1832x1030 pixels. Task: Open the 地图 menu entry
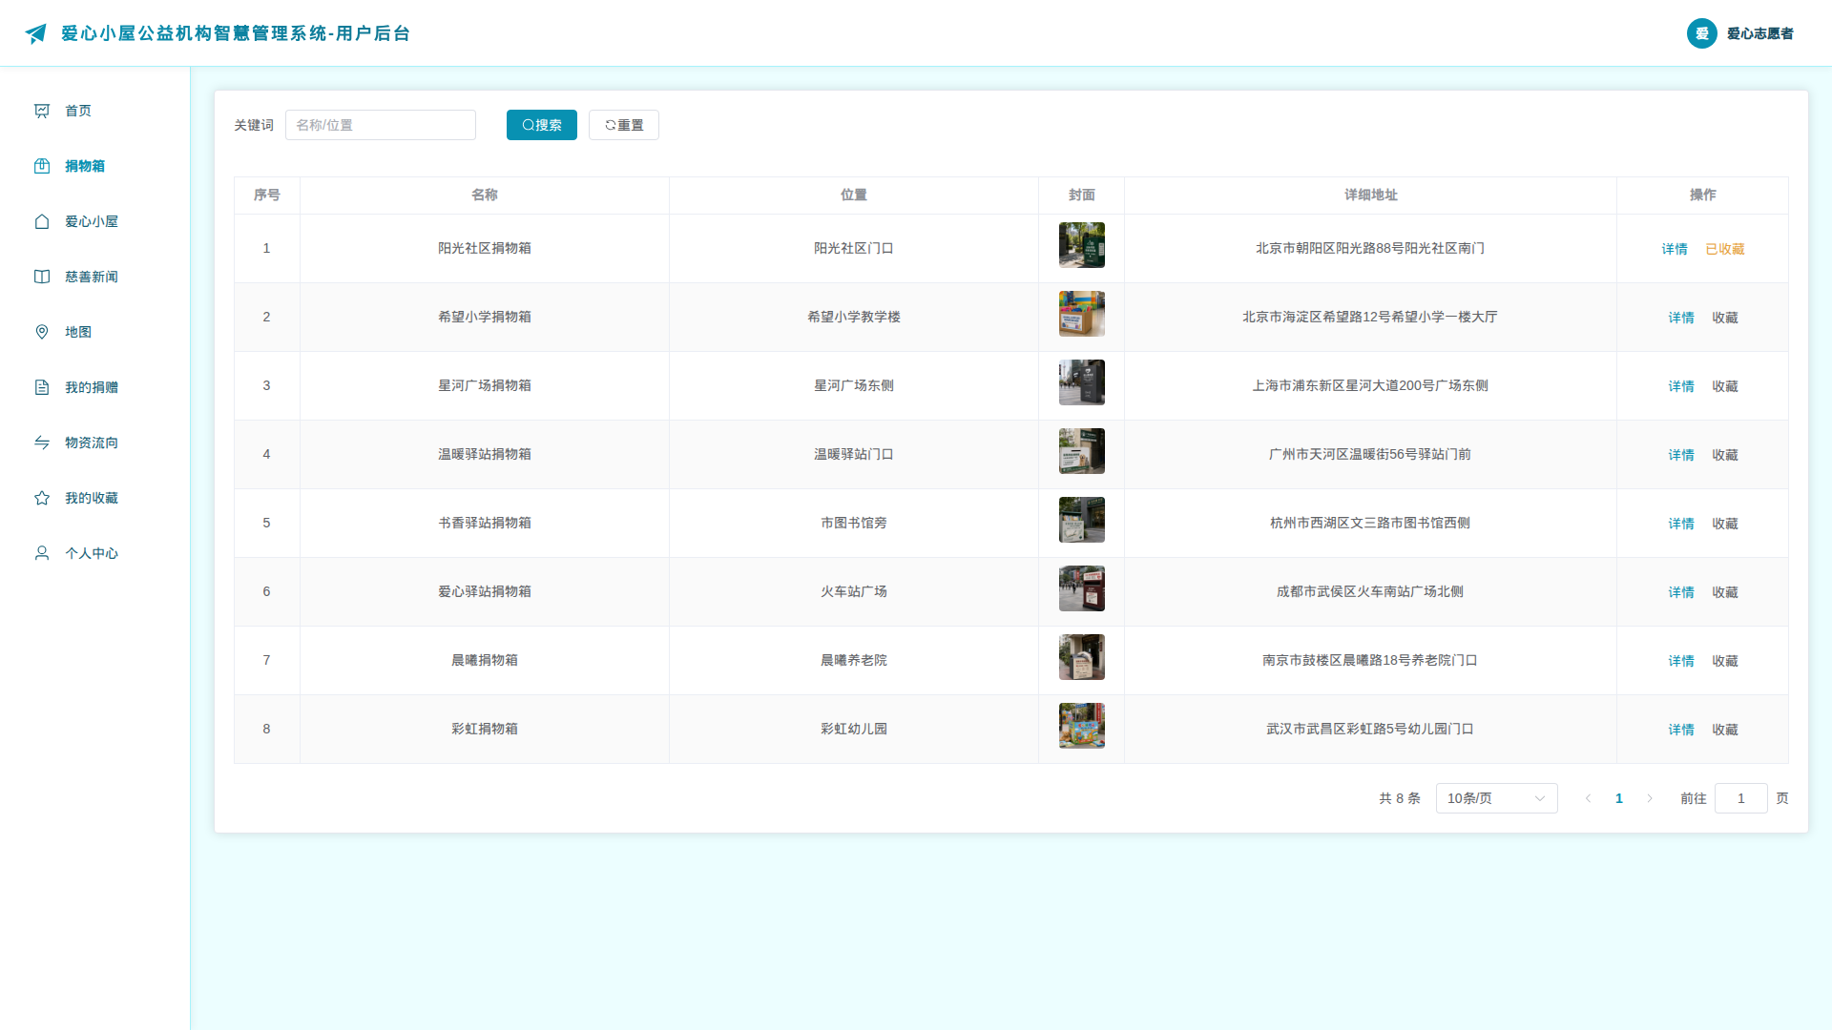tap(94, 332)
